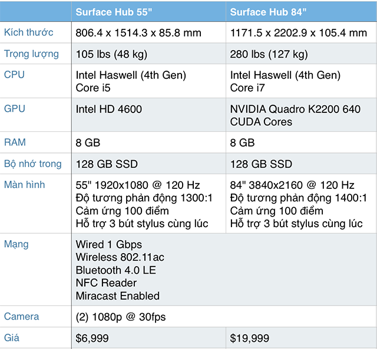Screen dimensions: 377x349
Task: Click the 'Bluetooth 4.0 LE' line
Action: (x=116, y=270)
